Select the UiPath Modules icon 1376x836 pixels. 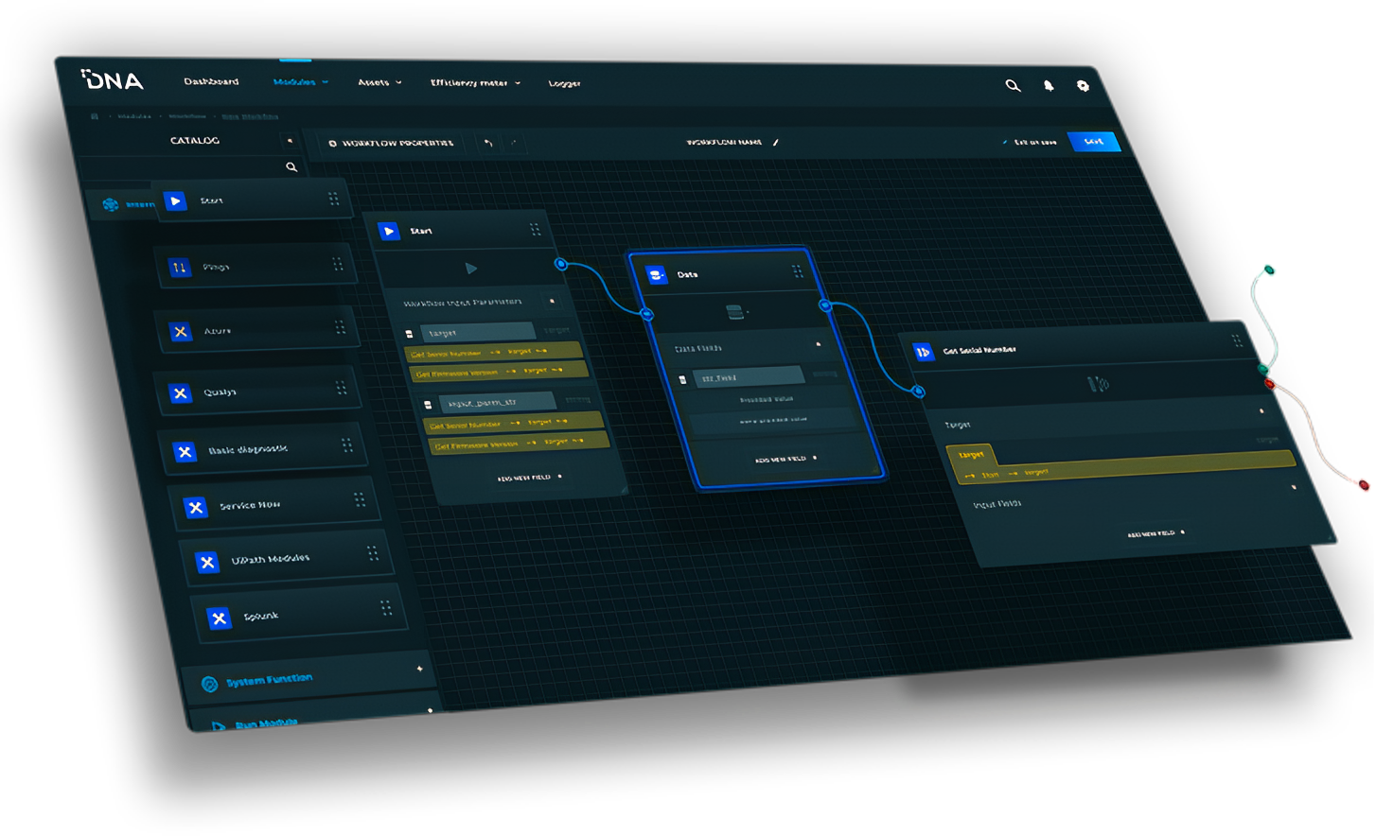click(207, 562)
